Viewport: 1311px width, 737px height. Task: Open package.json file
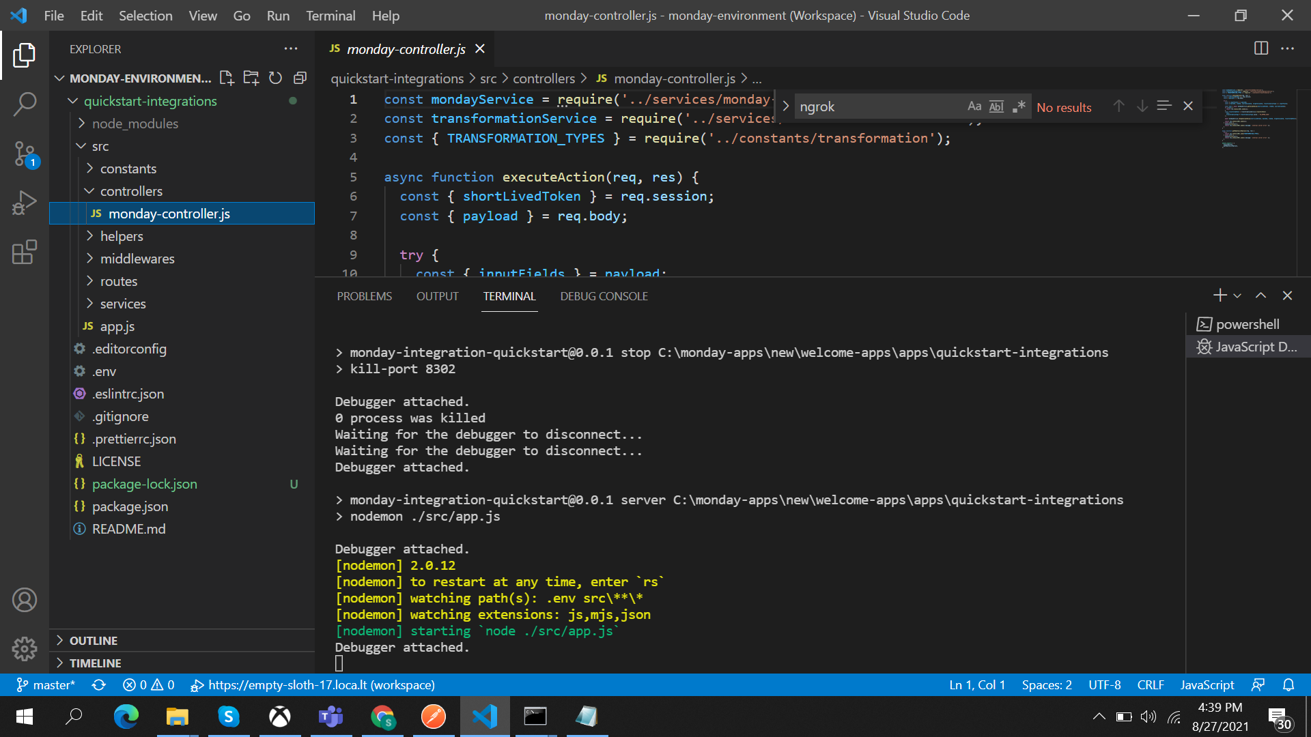point(130,506)
